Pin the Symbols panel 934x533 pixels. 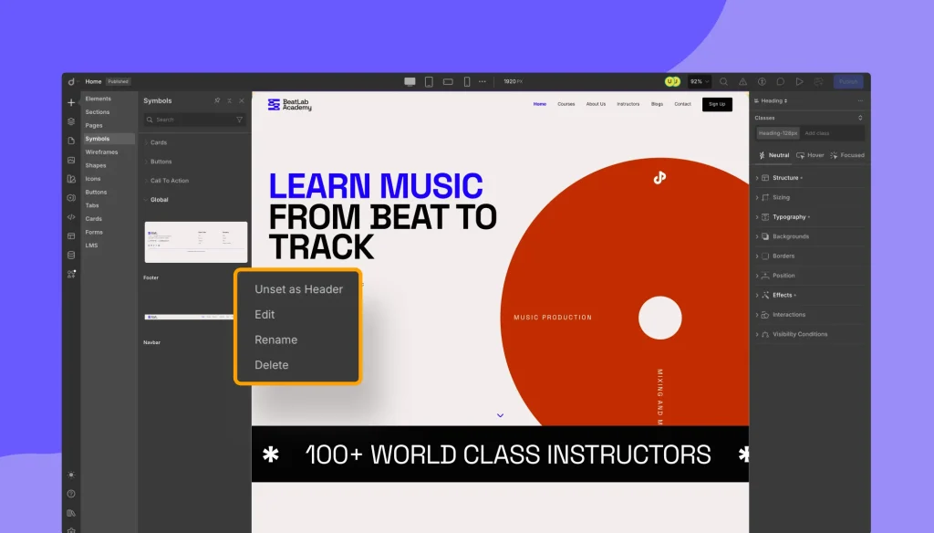(217, 101)
